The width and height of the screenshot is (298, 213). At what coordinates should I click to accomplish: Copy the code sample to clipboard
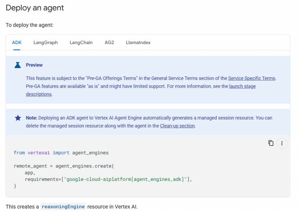click(x=271, y=143)
